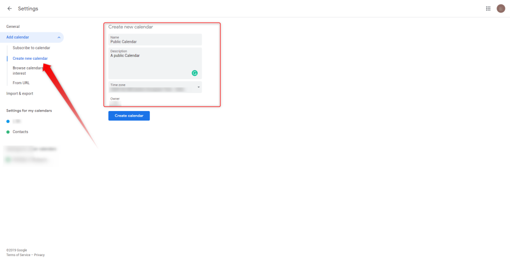The height and width of the screenshot is (259, 510).
Task: Click the back arrow beside Settings
Action: (x=9, y=8)
